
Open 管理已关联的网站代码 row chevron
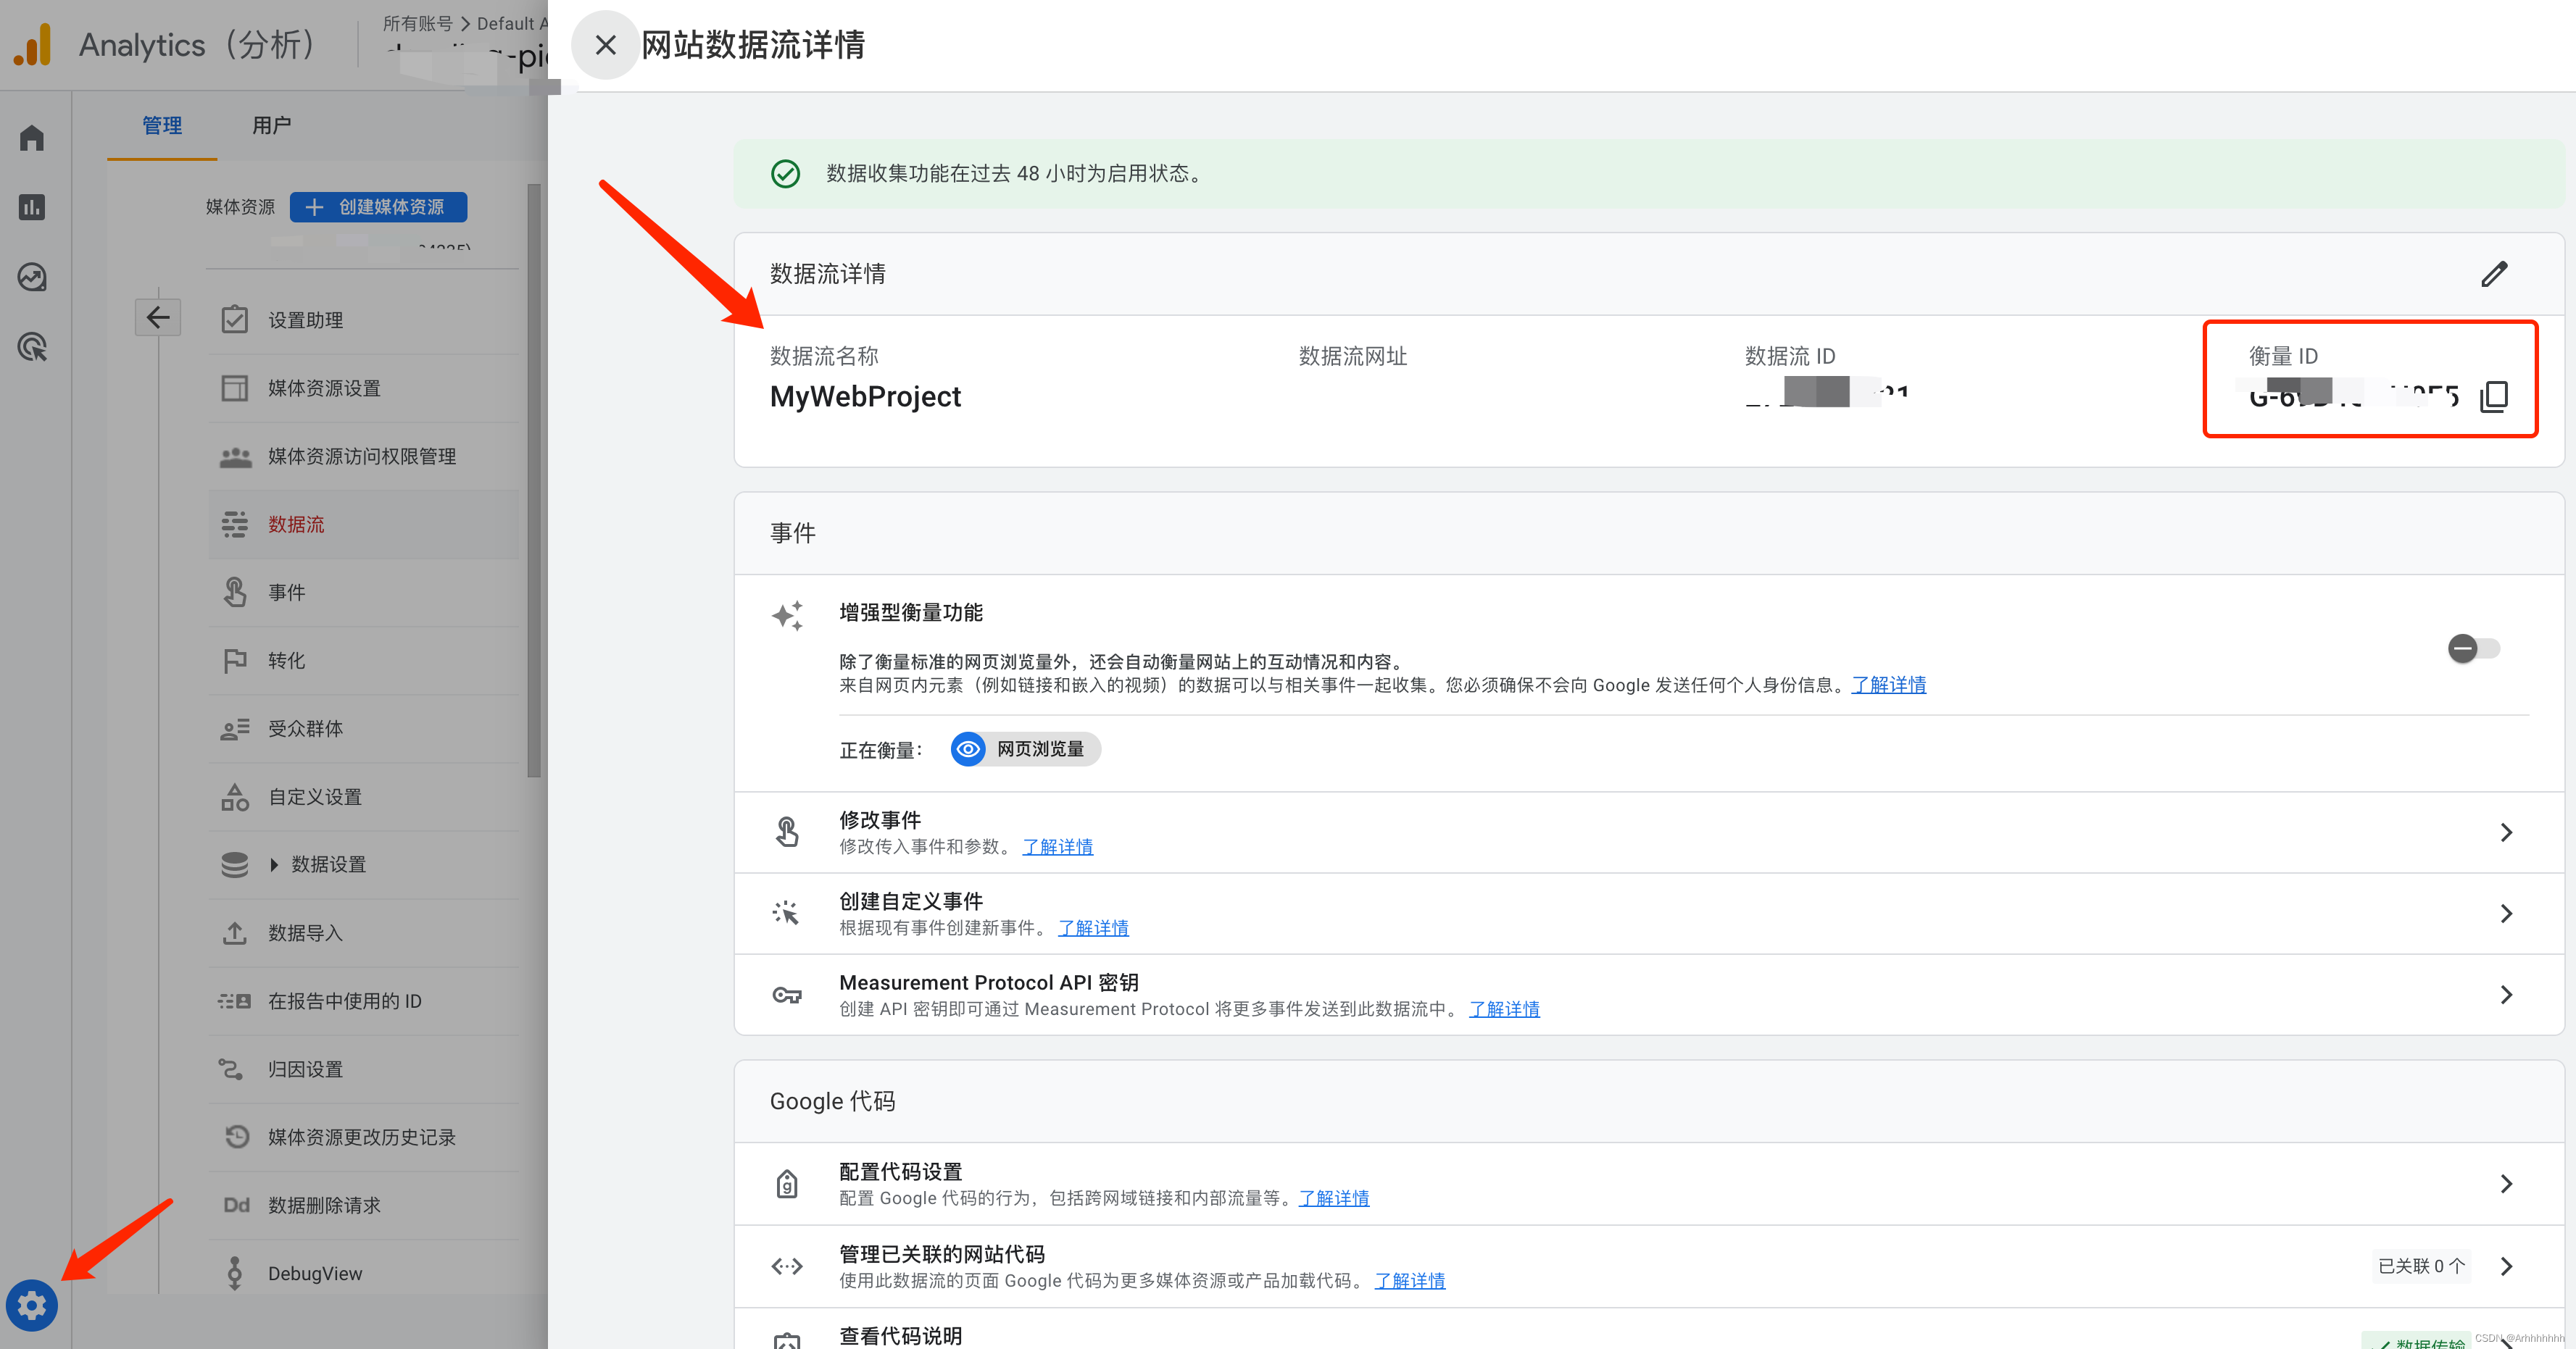[2506, 1266]
